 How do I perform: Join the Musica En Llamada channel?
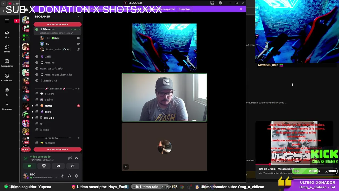click(57, 75)
